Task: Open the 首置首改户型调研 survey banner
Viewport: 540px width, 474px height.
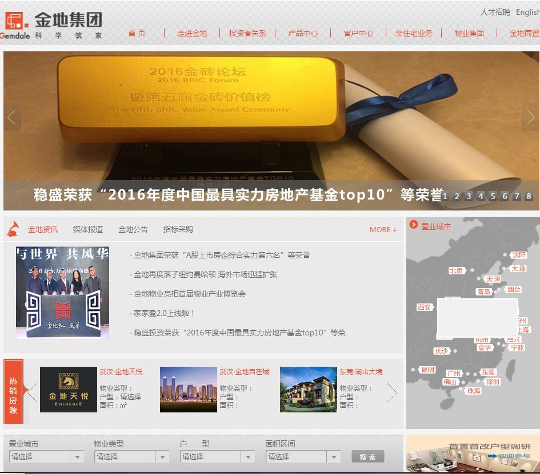Action: (473, 453)
